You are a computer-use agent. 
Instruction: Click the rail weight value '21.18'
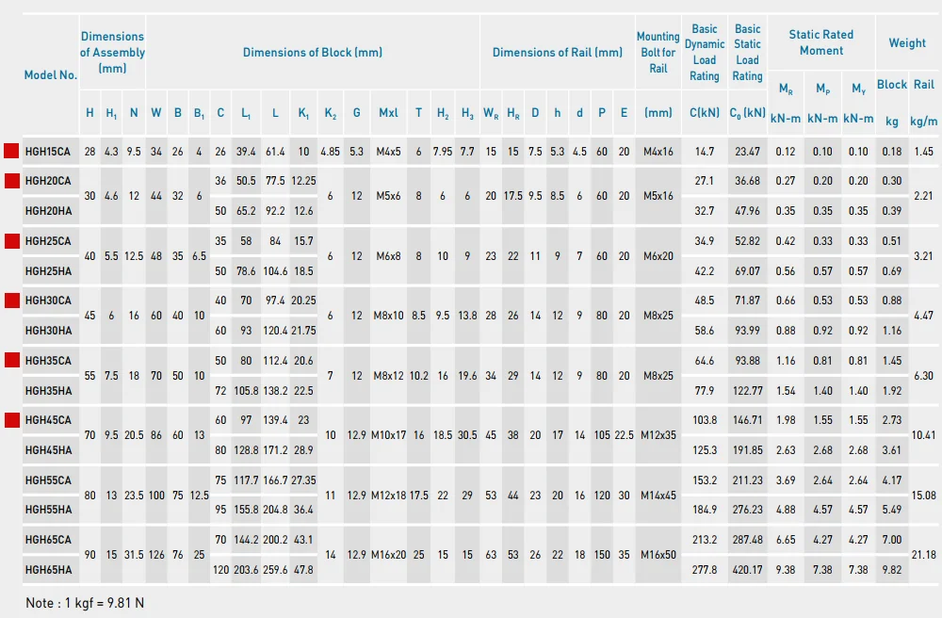(x=923, y=554)
